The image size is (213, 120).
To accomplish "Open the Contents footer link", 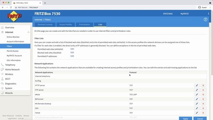I will [19, 116].
